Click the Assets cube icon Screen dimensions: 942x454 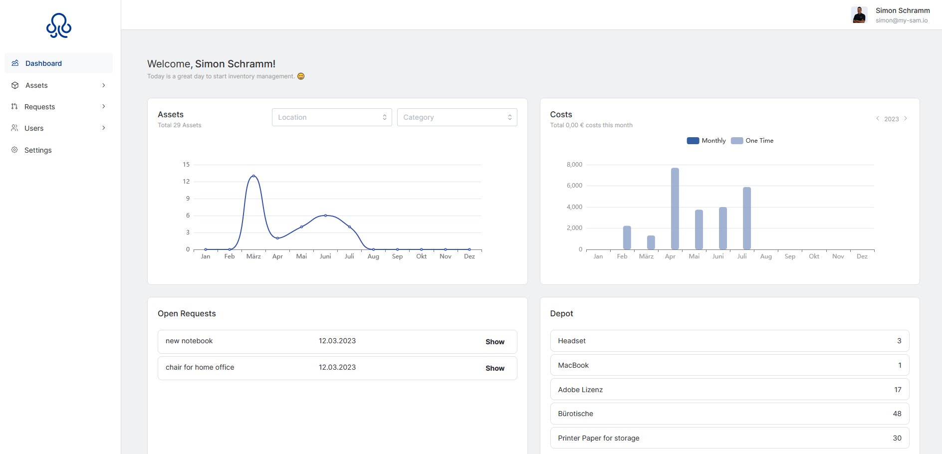tap(15, 85)
